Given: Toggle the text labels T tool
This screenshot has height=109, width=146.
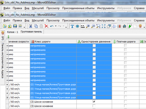Looking at the screenshot, I should coord(72,26).
